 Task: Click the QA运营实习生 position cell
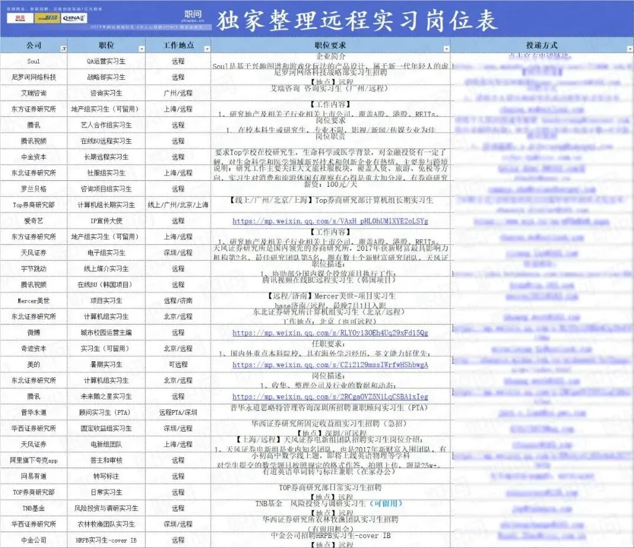(x=106, y=61)
